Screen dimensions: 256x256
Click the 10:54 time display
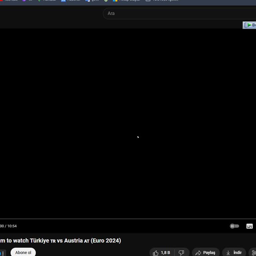12,226
